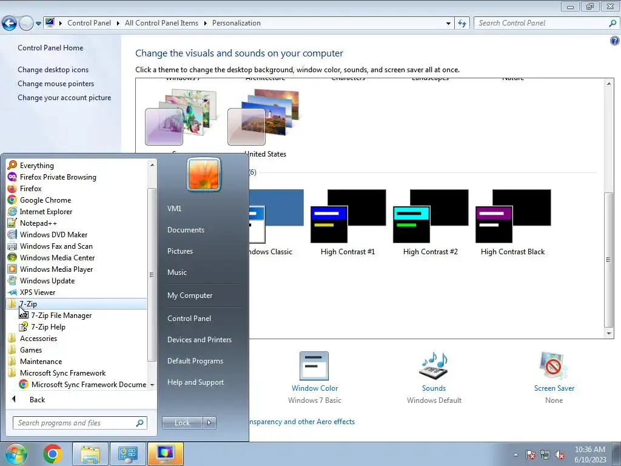Click the address bar refresh button

tap(462, 23)
